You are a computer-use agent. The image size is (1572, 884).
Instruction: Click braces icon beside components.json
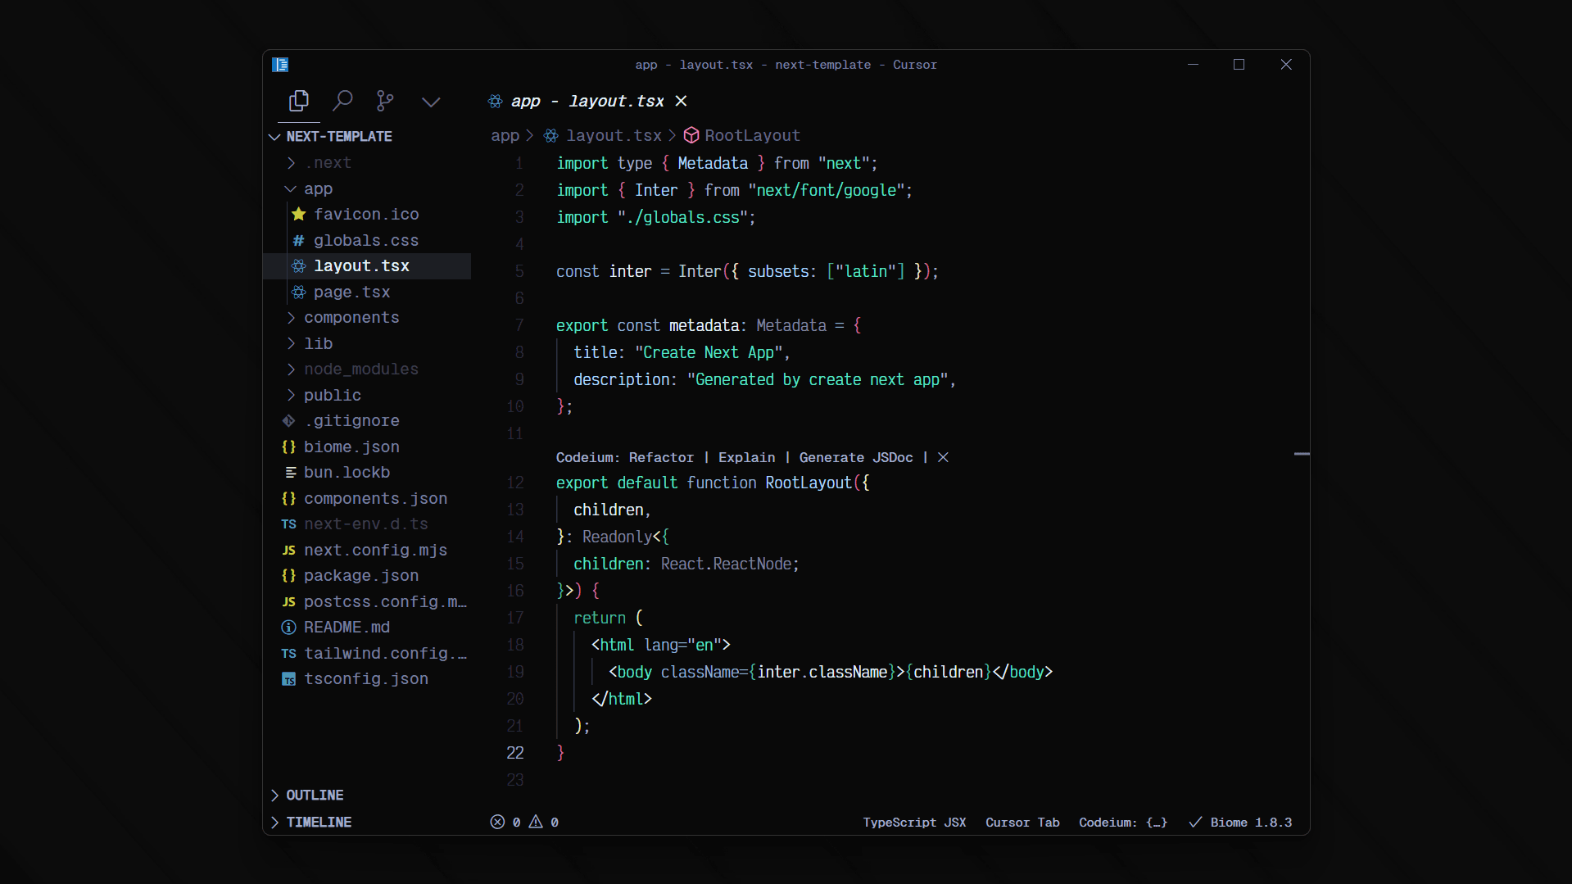point(288,499)
